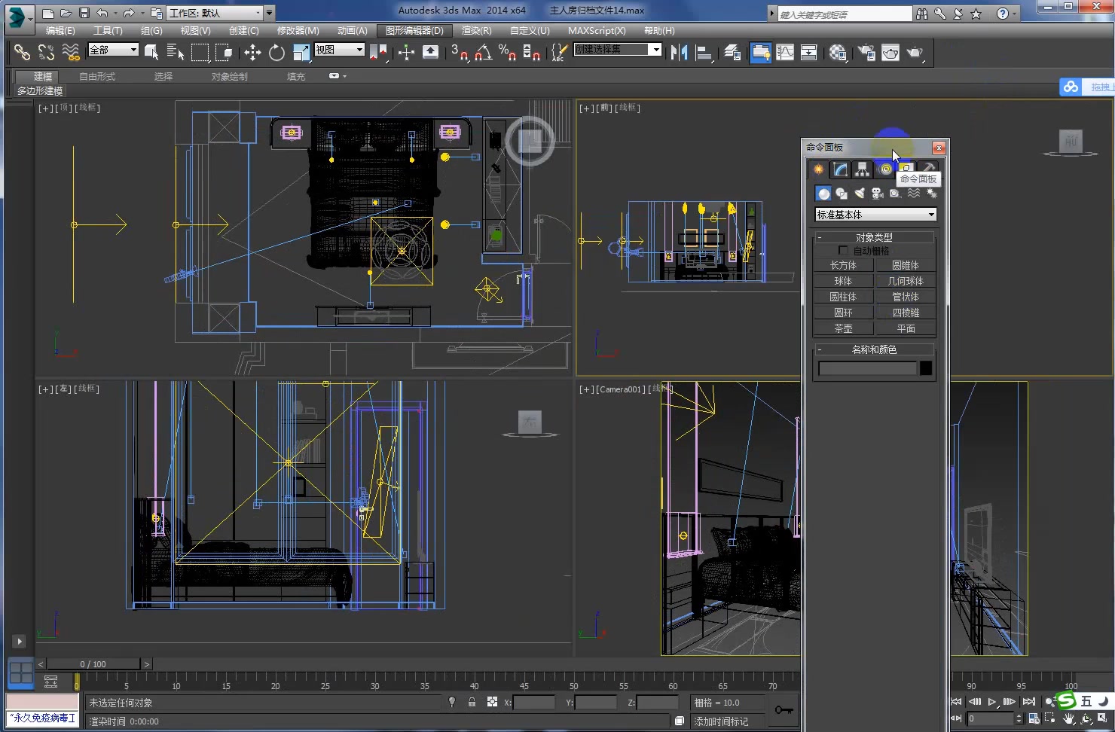Screen dimensions: 1115x732
Task: Select the Move transform tool
Action: (252, 52)
